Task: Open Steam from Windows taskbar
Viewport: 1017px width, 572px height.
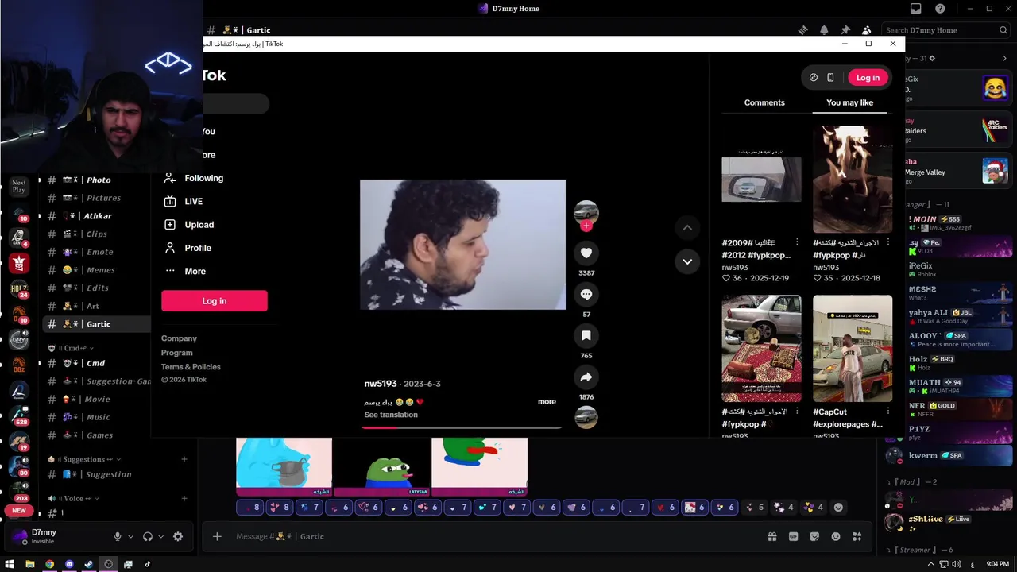Action: coord(88,564)
